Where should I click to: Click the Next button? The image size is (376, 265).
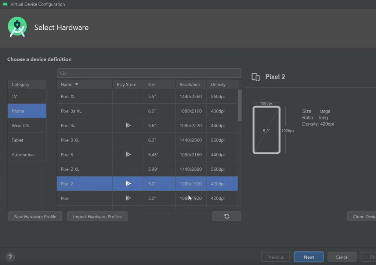308,257
